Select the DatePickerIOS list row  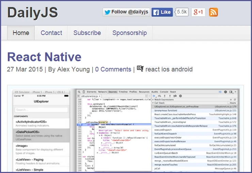coord(41,135)
